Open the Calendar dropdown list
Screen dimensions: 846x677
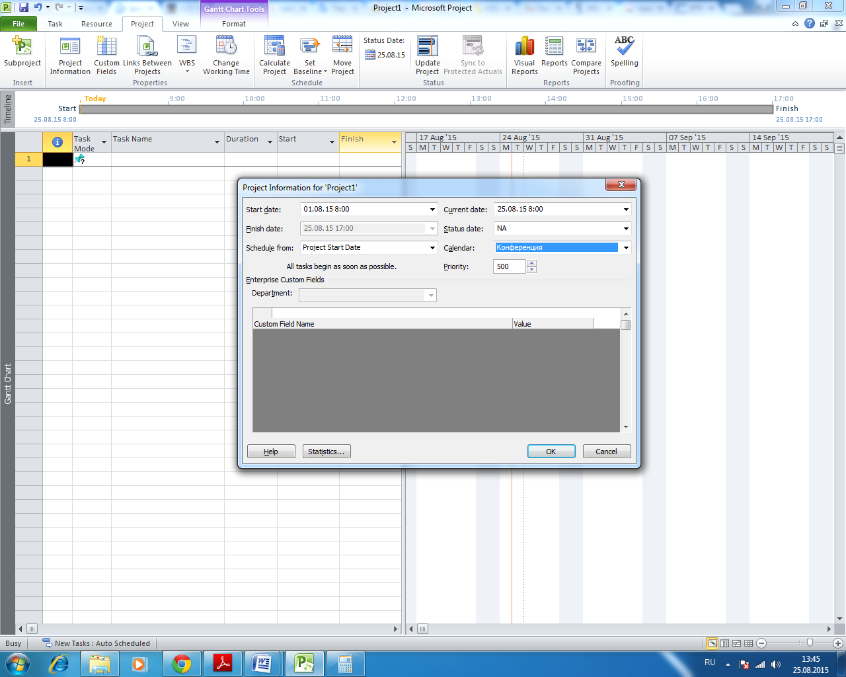pos(626,248)
